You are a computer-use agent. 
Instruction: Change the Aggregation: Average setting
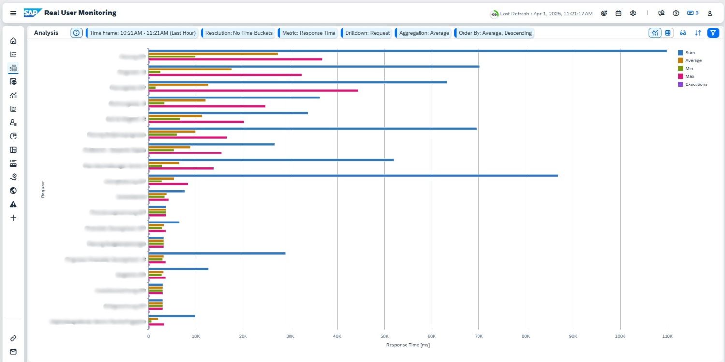coord(423,33)
